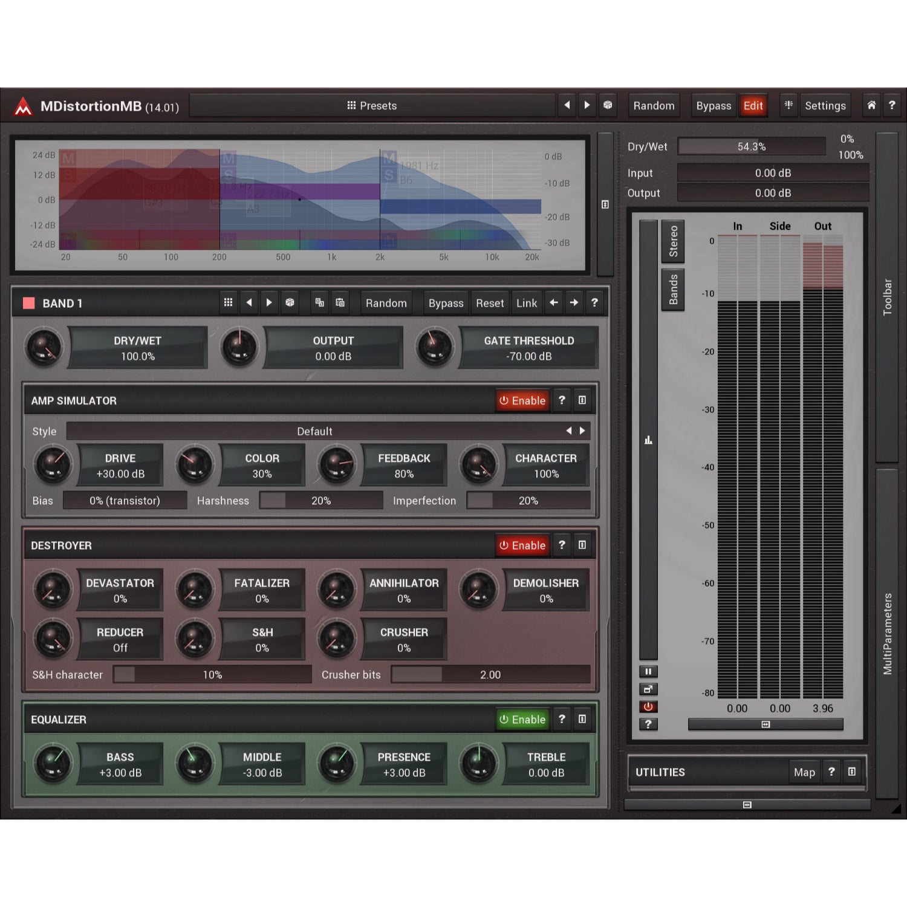Toggle the Band 1 Bypass button
The width and height of the screenshot is (907, 907).
(x=446, y=303)
